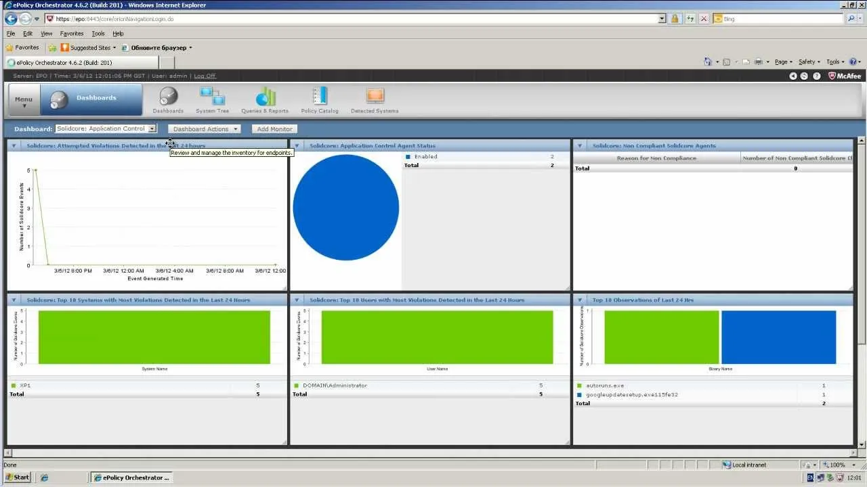
Task: Click Suggested Sites favorites link
Action: point(88,48)
